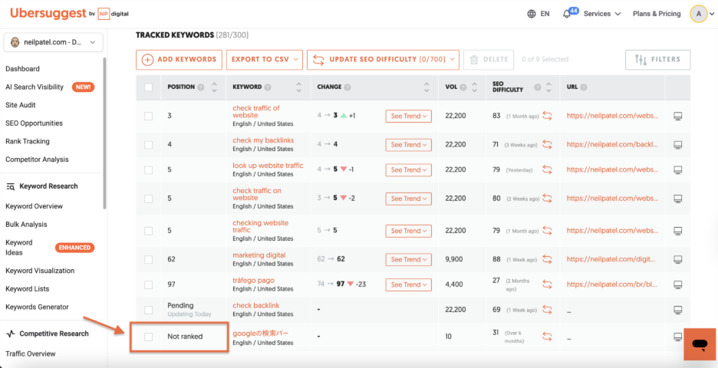
Task: Click desktop device icon for tráfego pago
Action: point(678,284)
